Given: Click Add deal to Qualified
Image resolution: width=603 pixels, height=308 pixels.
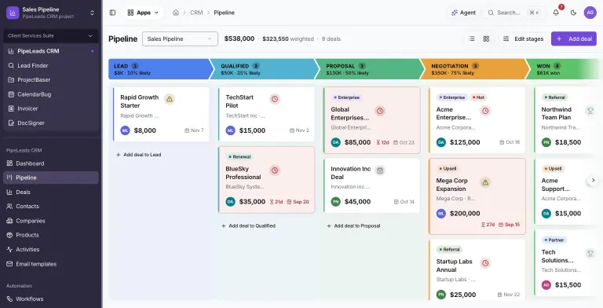Looking at the screenshot, I should click(x=248, y=226).
